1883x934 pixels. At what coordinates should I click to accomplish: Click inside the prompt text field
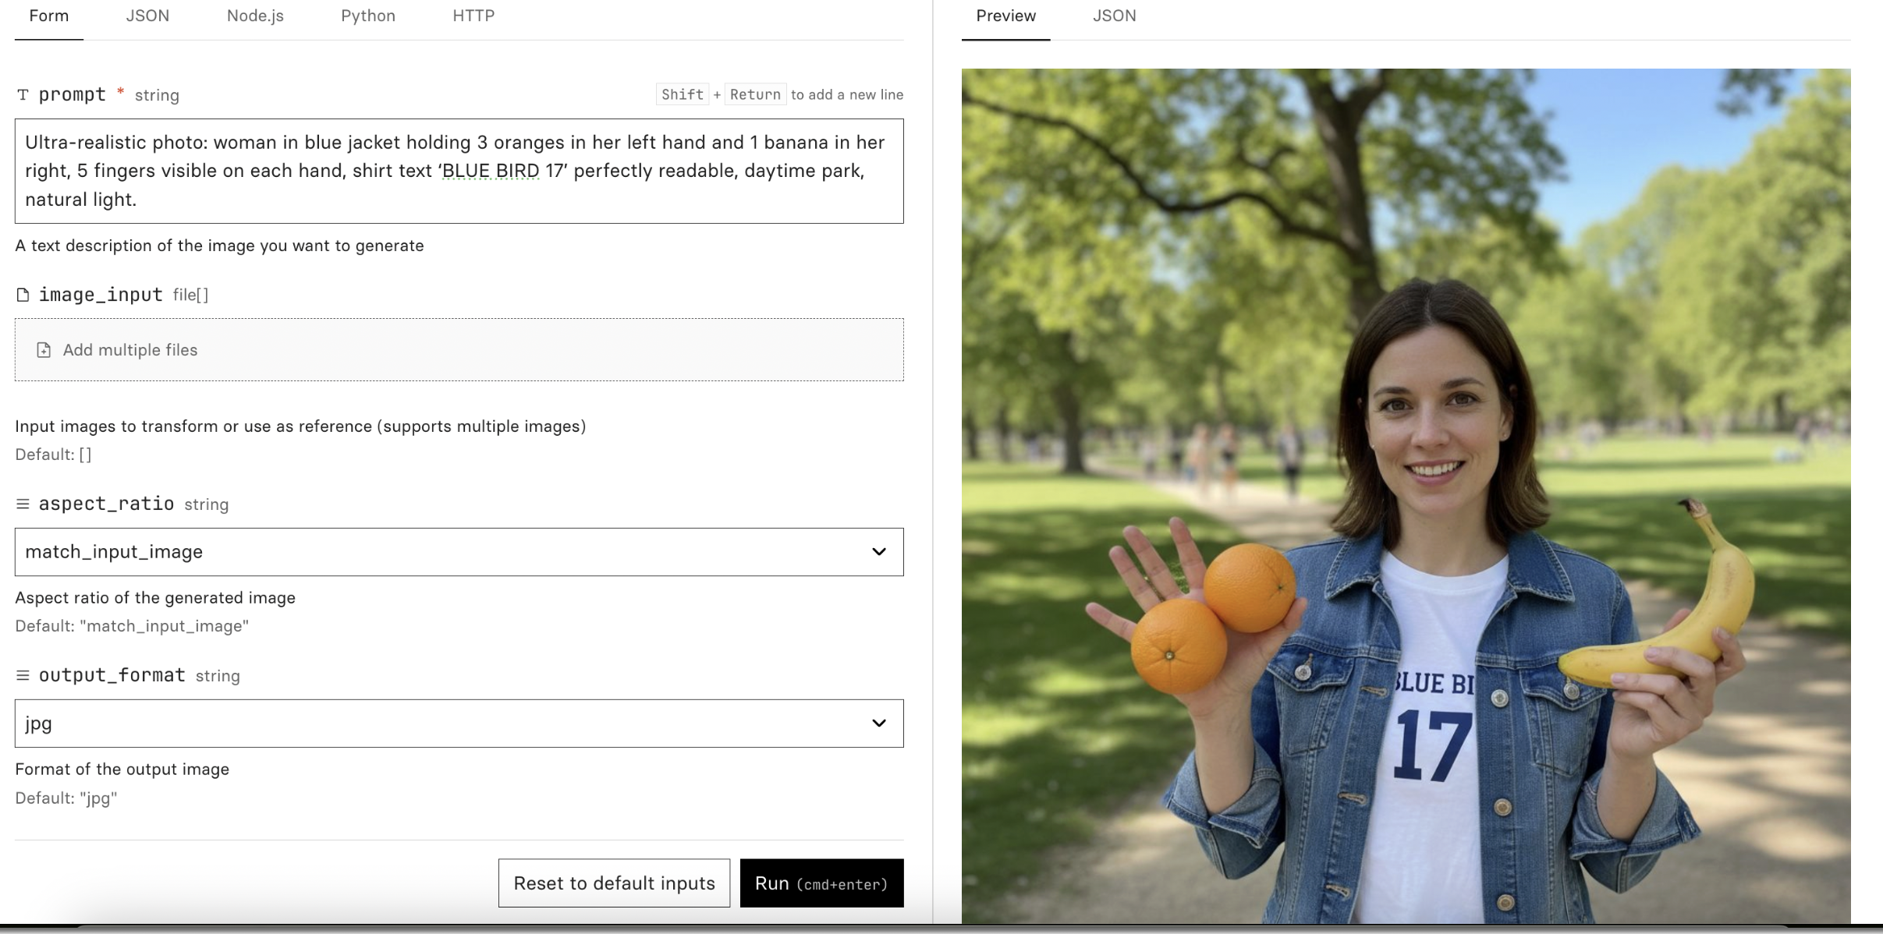[x=459, y=172]
